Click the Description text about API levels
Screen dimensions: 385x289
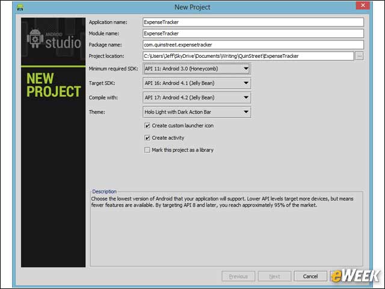tap(222, 202)
